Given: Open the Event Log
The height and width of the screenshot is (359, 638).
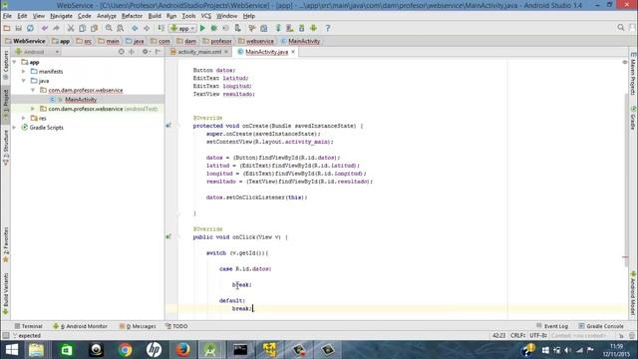Looking at the screenshot, I should pos(552,326).
